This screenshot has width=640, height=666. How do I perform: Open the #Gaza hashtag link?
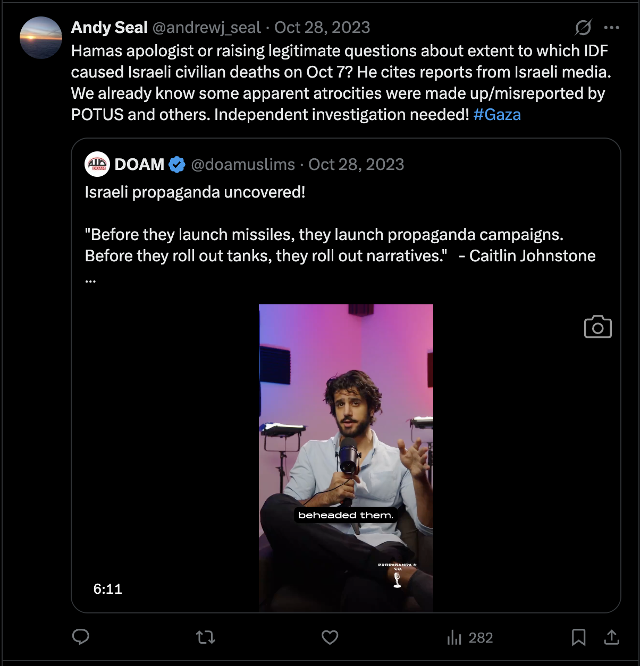(x=497, y=115)
